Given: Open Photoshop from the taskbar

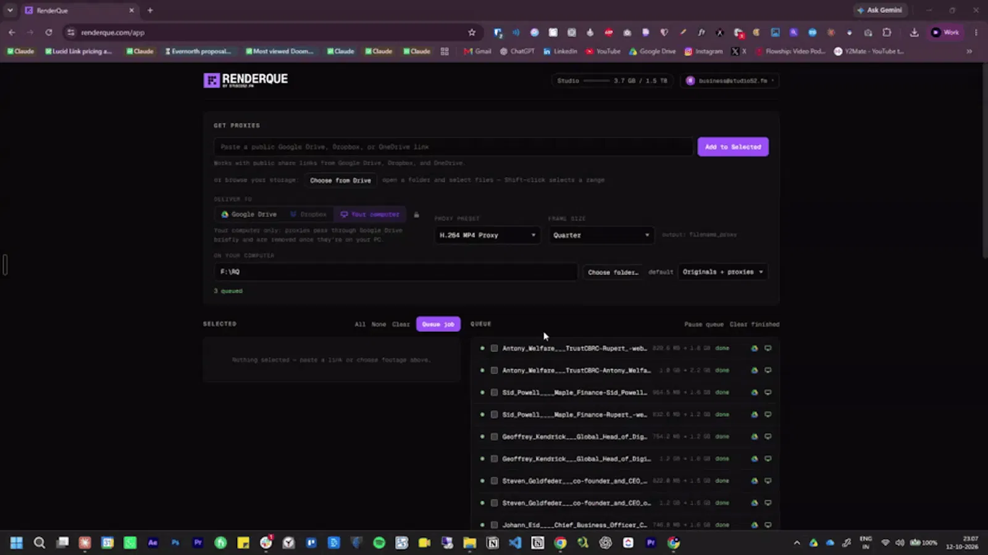Looking at the screenshot, I should click(x=175, y=543).
